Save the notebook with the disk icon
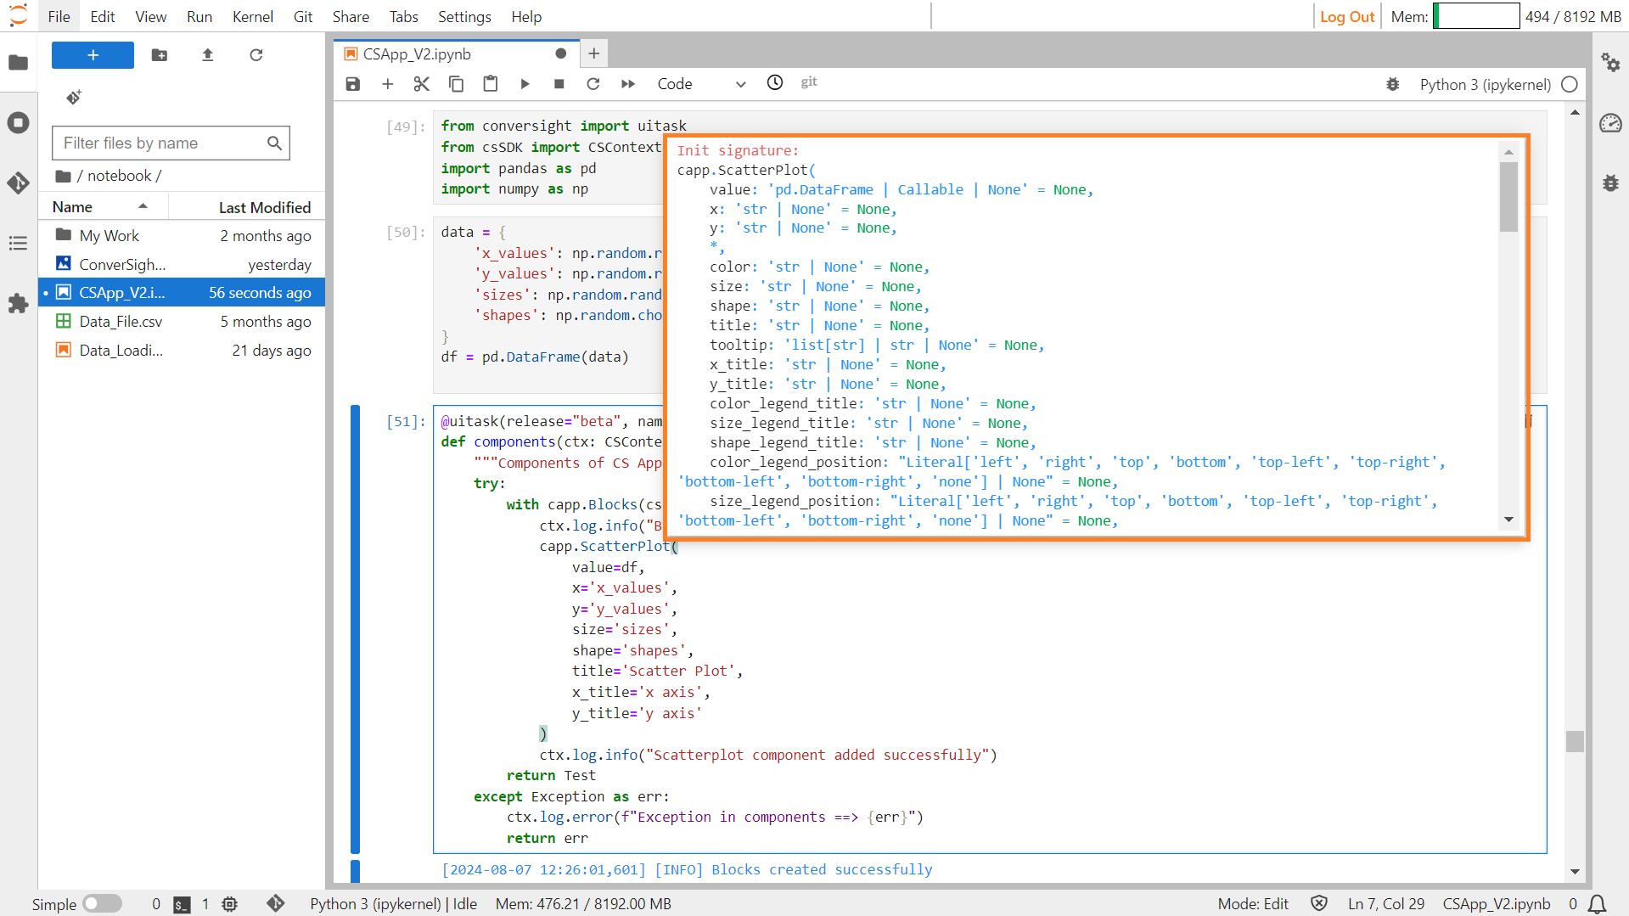Screen dimensions: 1629x916 (x=353, y=83)
